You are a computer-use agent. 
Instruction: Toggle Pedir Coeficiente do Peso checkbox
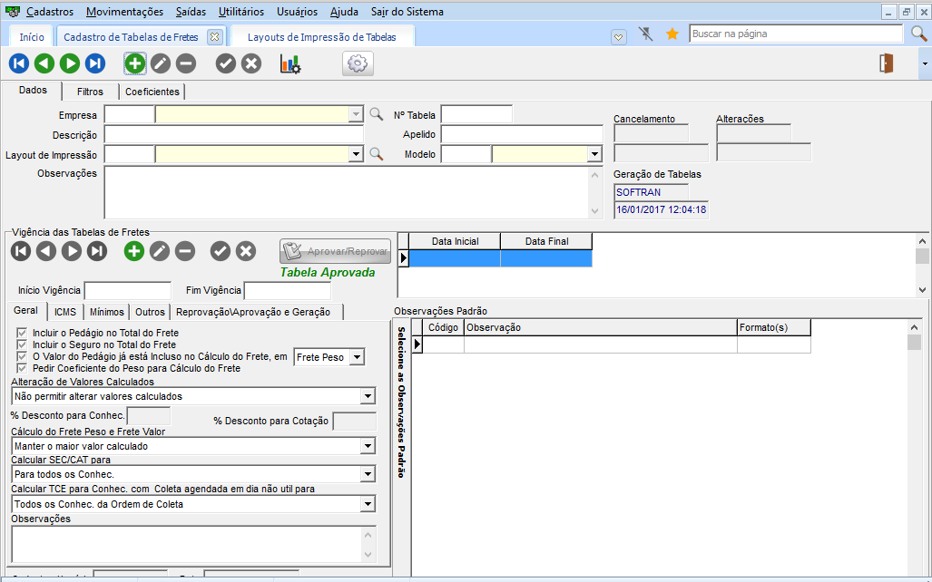tap(22, 369)
